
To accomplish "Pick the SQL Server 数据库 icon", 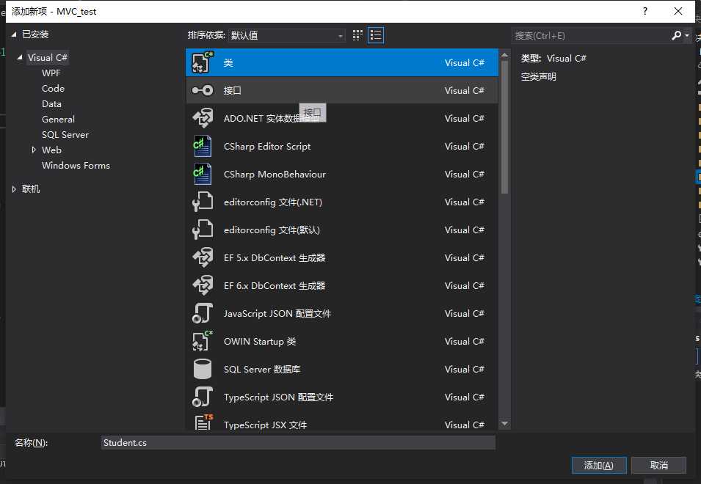I will coord(203,370).
